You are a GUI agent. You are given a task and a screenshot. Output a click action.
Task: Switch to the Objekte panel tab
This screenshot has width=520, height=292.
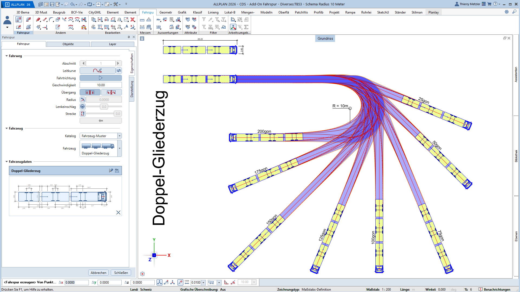(68, 44)
